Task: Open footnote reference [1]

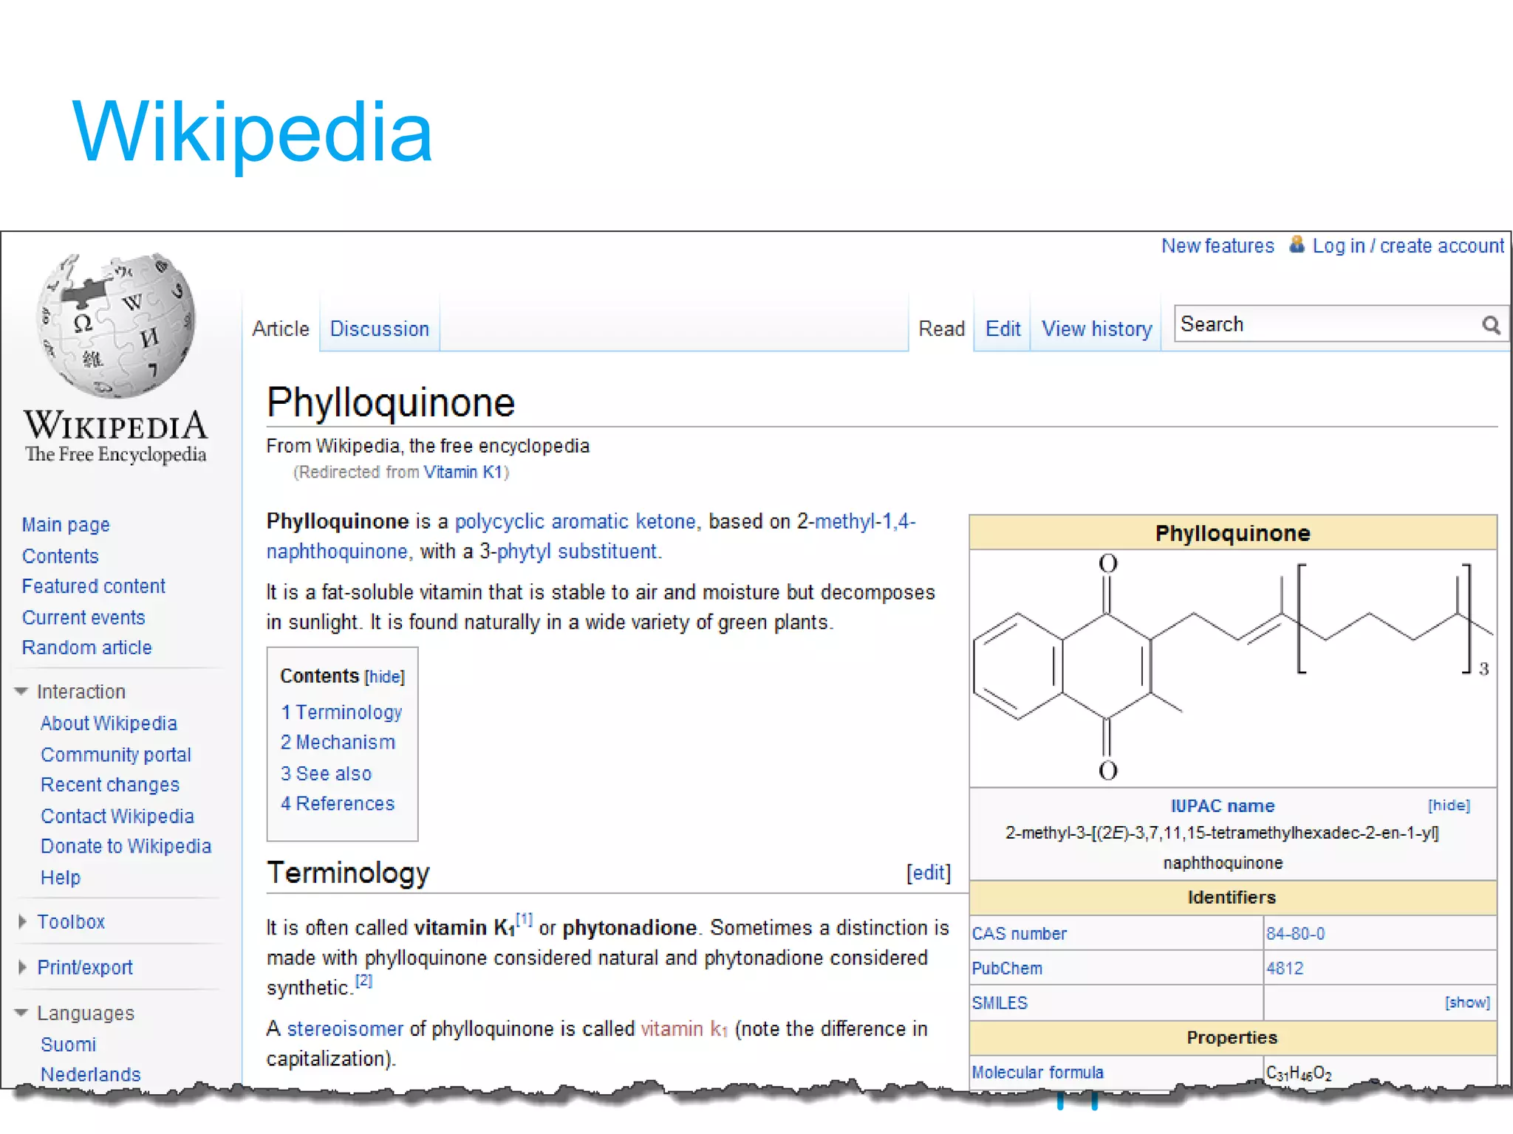Action: [x=524, y=920]
